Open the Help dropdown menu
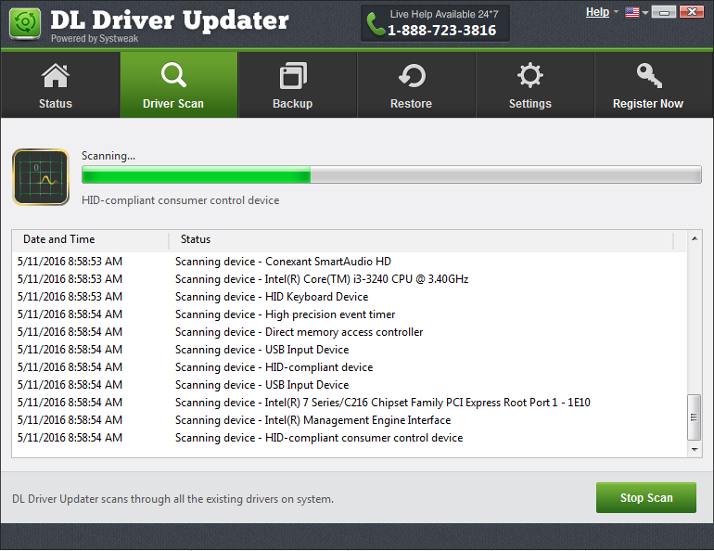This screenshot has height=551, width=714. [602, 12]
